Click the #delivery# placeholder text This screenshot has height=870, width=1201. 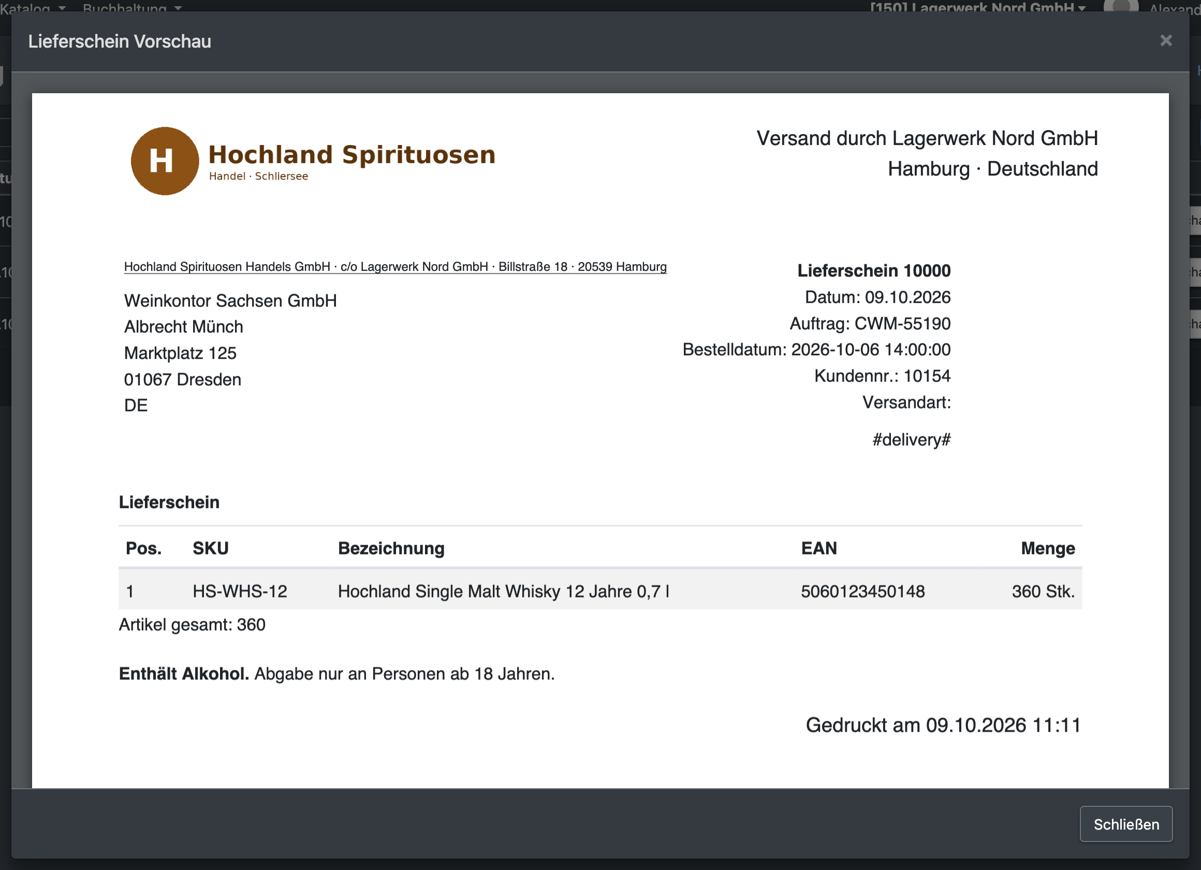point(911,439)
